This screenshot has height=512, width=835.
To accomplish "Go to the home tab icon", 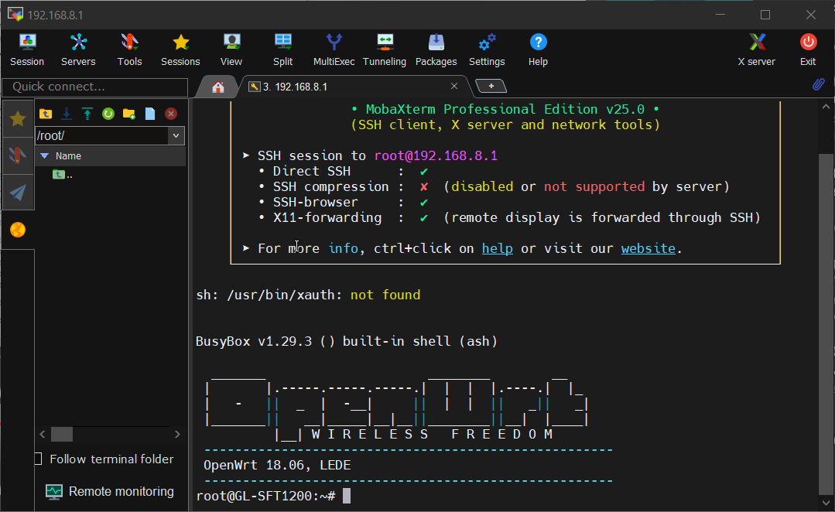I will tap(217, 87).
